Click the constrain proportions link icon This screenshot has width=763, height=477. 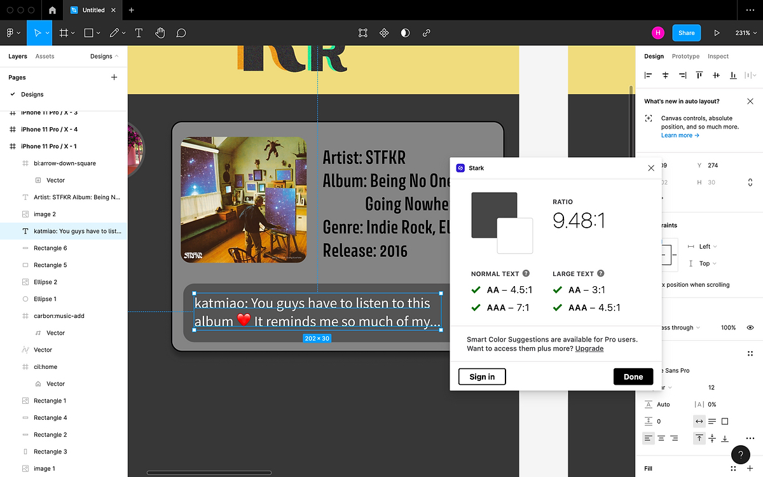pos(750,183)
